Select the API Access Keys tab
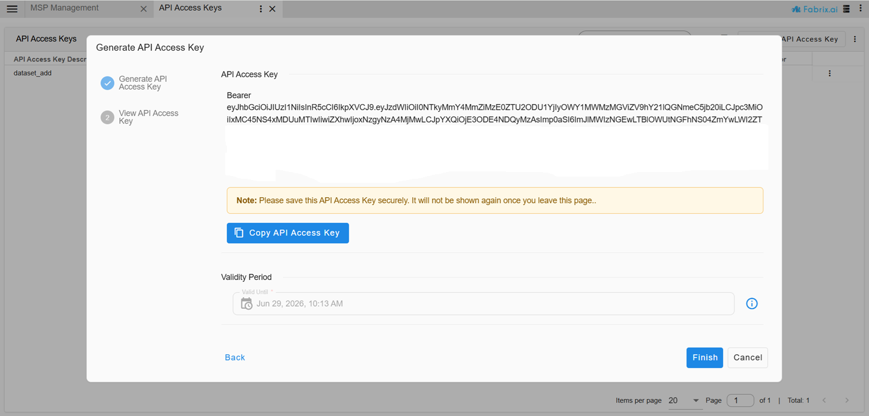Screen dimensions: 869x416 pos(190,8)
